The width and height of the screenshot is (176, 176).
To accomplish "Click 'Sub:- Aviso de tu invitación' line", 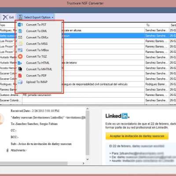I will (41, 144).
